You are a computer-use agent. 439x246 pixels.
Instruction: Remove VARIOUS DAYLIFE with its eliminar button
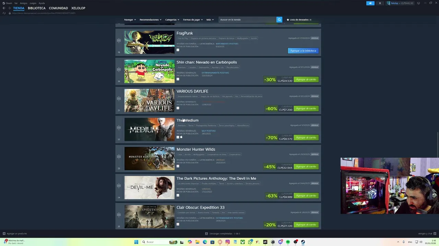pyautogui.click(x=315, y=96)
